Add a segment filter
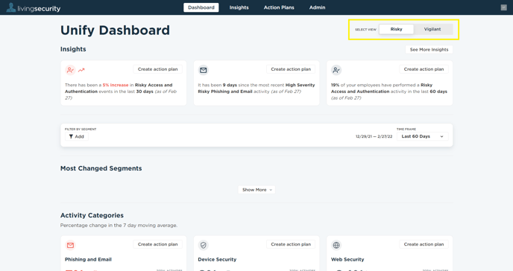Screen dimensions: 513x271 [77, 136]
